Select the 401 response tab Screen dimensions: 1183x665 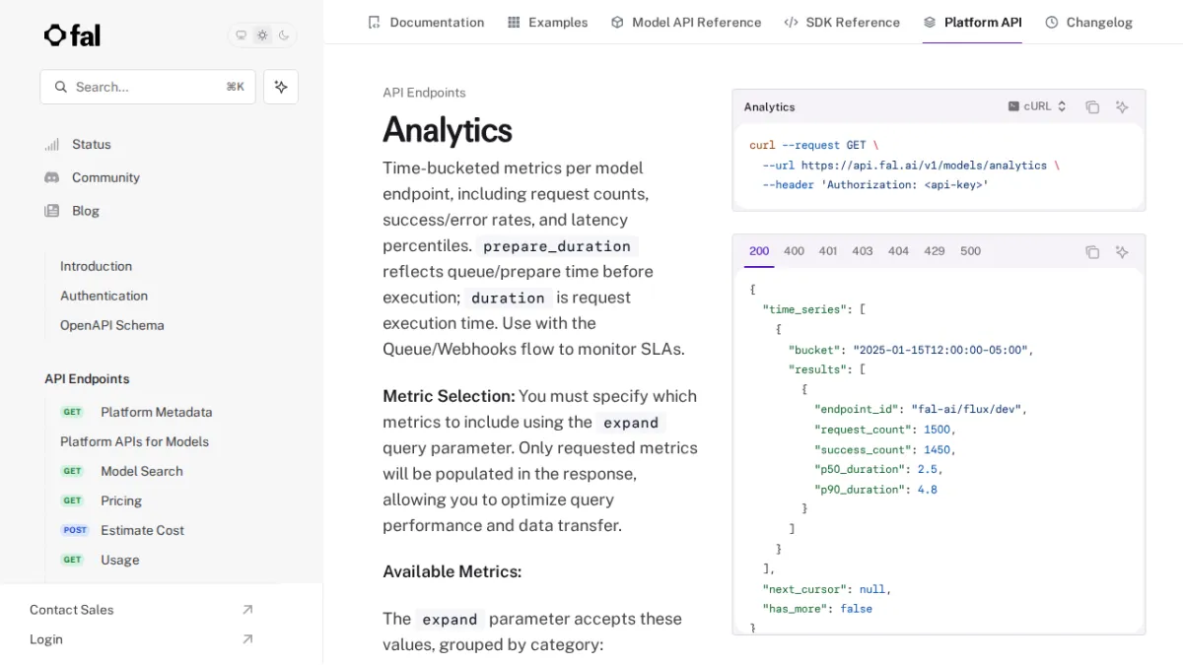point(828,251)
